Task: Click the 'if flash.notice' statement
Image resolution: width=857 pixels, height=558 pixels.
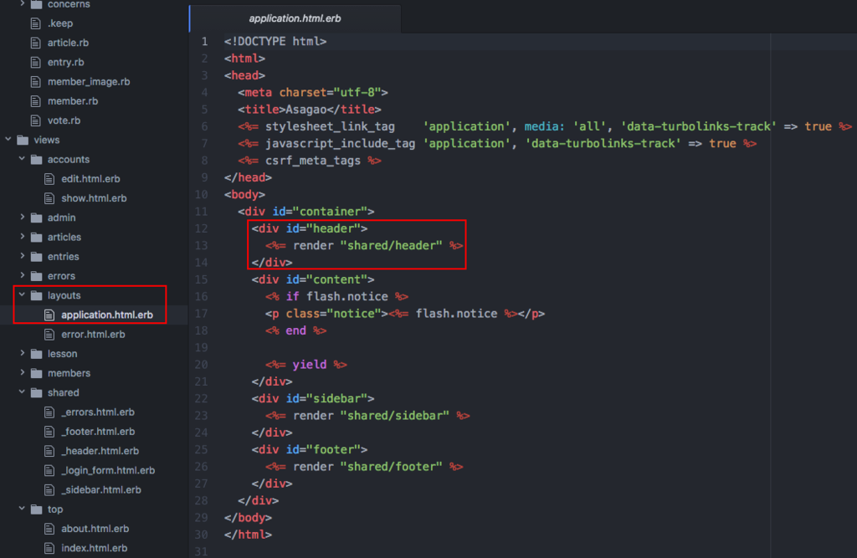Action: (336, 296)
